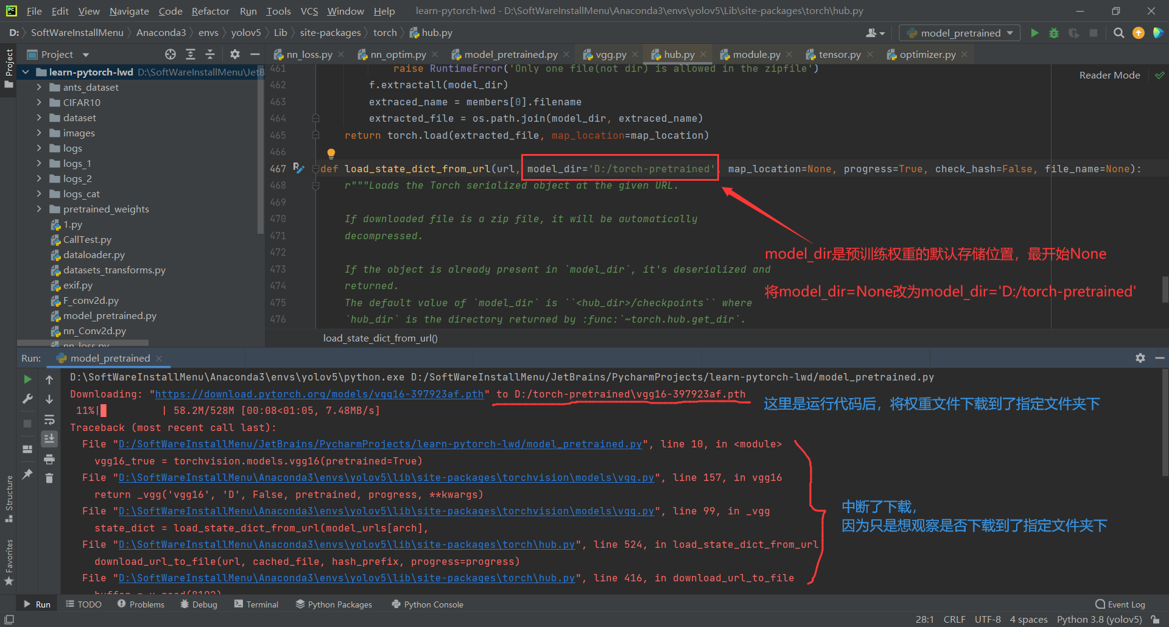Screen dimensions: 1169x627
Task: Open the Navigate menu
Action: click(129, 11)
